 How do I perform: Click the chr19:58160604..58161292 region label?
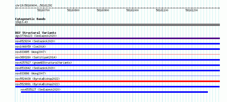point(34,6)
